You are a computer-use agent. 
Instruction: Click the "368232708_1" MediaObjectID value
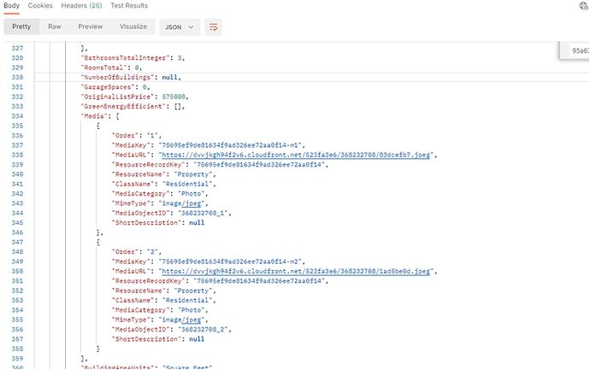point(203,214)
